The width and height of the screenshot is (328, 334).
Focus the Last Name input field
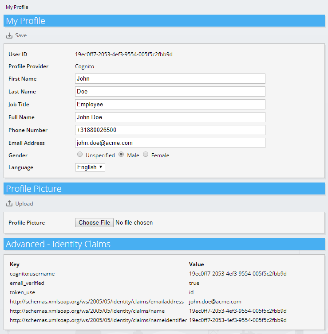coord(170,92)
